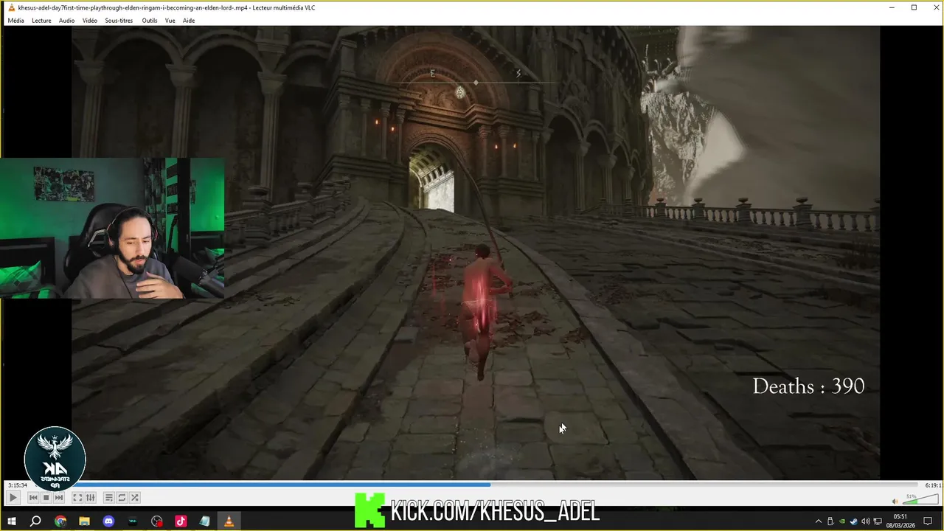Open the Lecture menu

(x=41, y=21)
